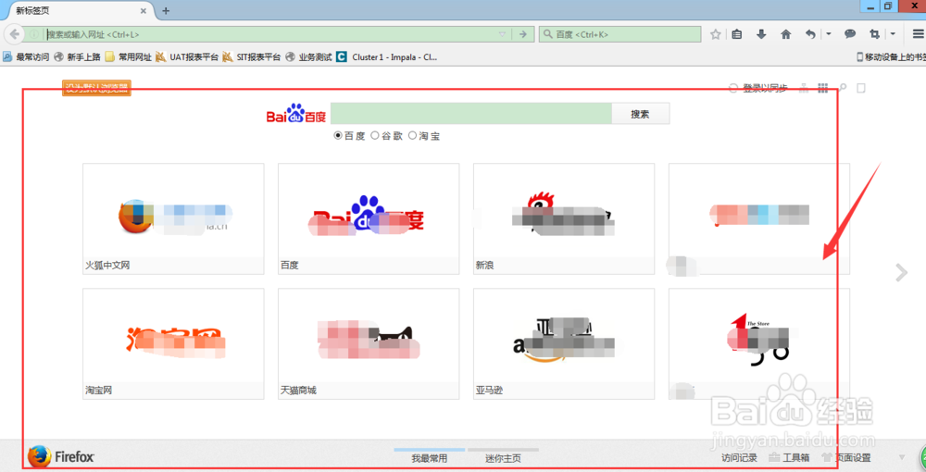Click the orange set default browser button
This screenshot has height=472, width=926.
point(97,89)
